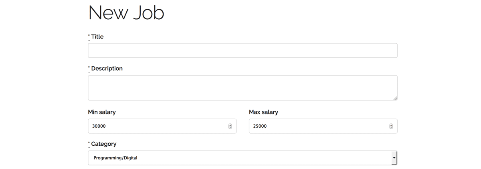Click the required asterisk beside Category

click(89, 143)
